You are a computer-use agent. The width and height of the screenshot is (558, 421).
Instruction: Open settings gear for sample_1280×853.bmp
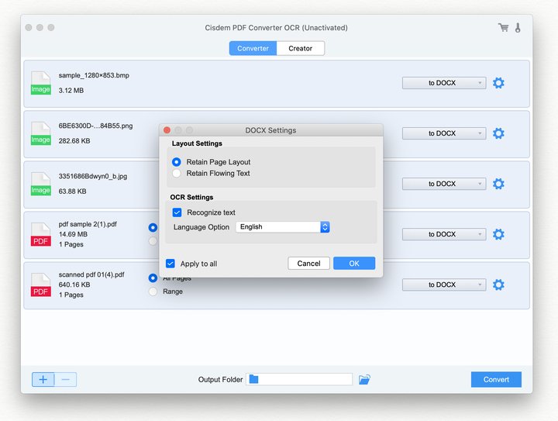pyautogui.click(x=498, y=83)
